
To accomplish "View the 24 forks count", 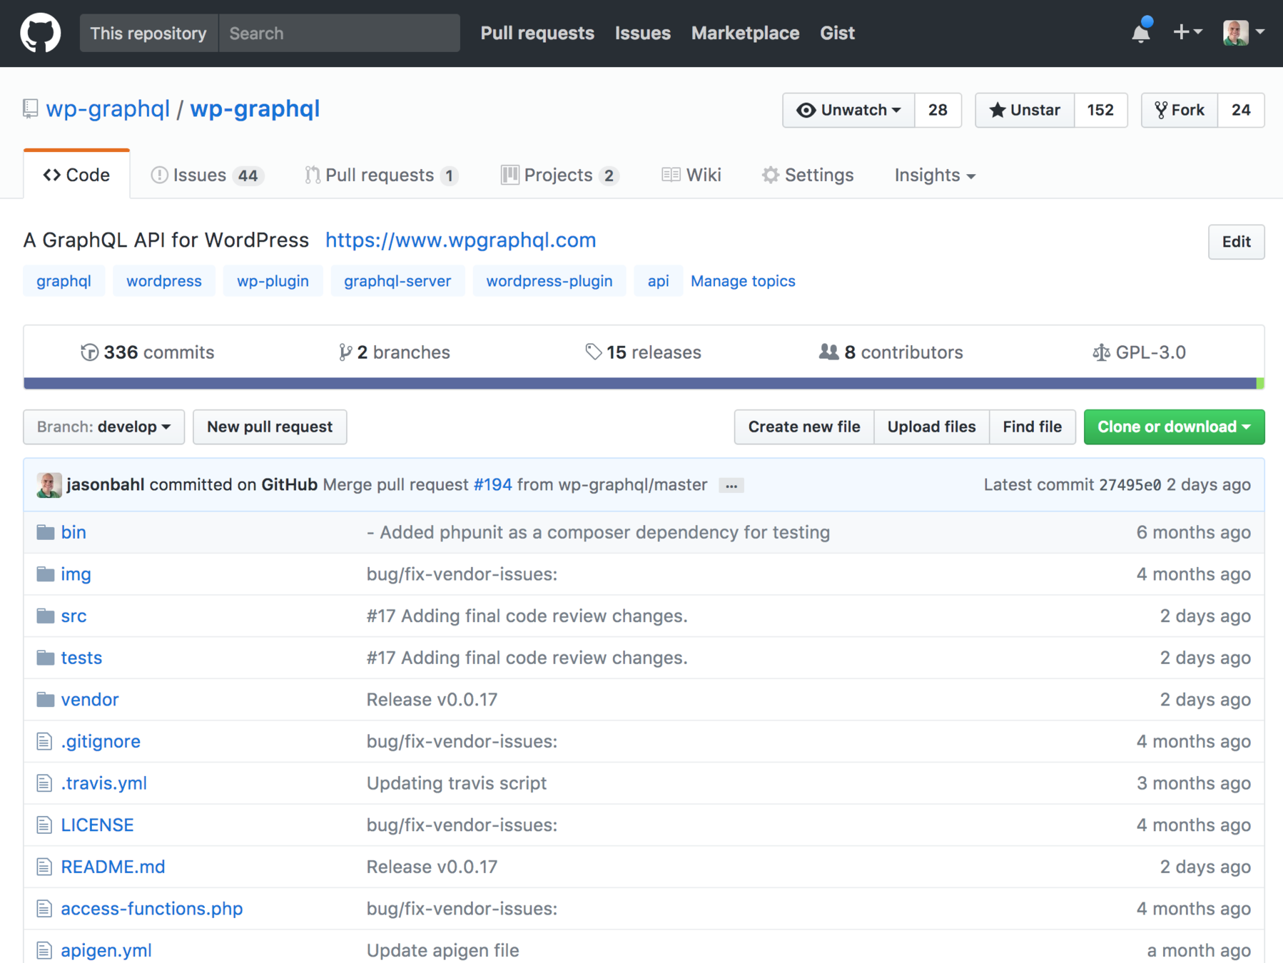I will coord(1241,110).
